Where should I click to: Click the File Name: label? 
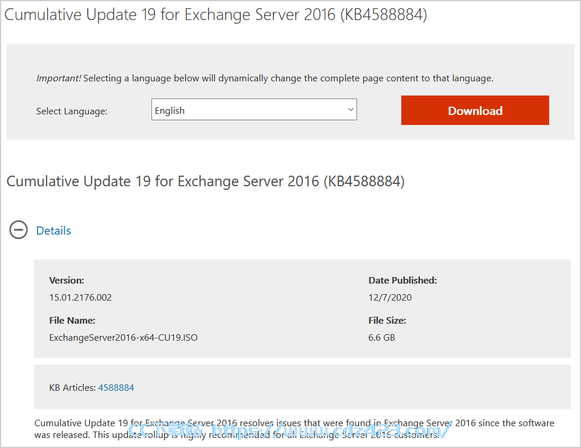(72, 321)
